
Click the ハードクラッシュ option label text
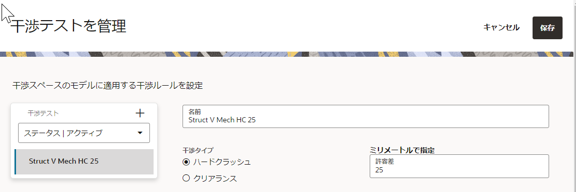click(x=222, y=162)
